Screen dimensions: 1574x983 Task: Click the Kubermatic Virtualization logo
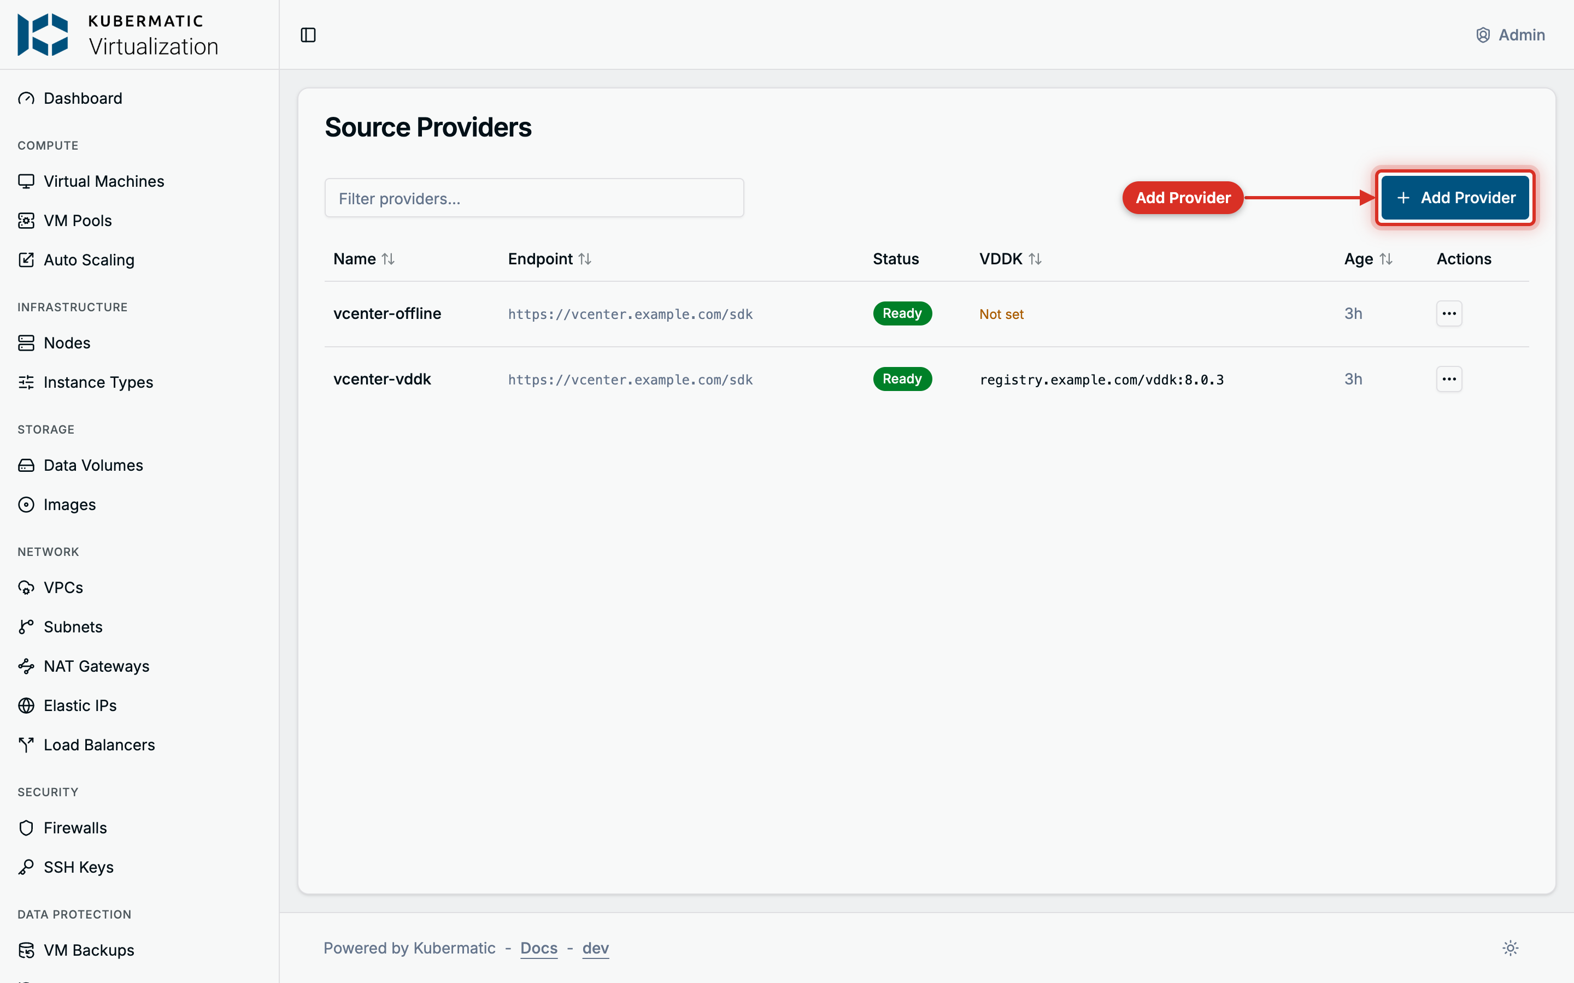[118, 35]
